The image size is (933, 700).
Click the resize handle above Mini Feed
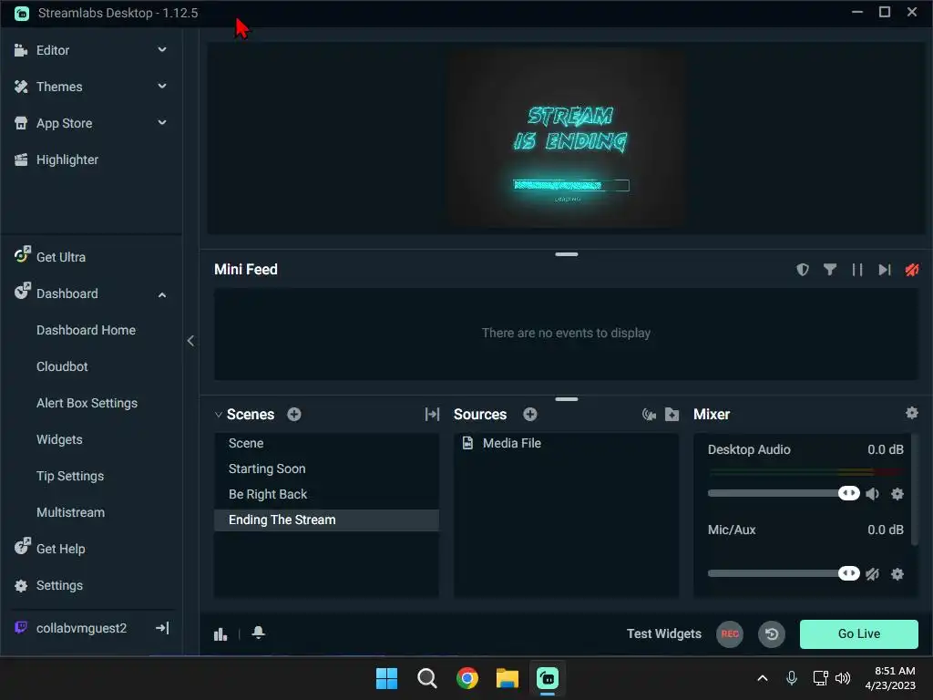point(567,254)
